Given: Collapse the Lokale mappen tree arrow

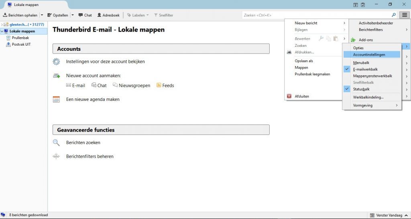Looking at the screenshot, I should pos(2,31).
